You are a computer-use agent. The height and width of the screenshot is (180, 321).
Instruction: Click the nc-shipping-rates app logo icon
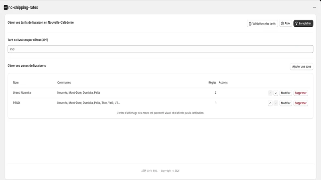[6, 8]
